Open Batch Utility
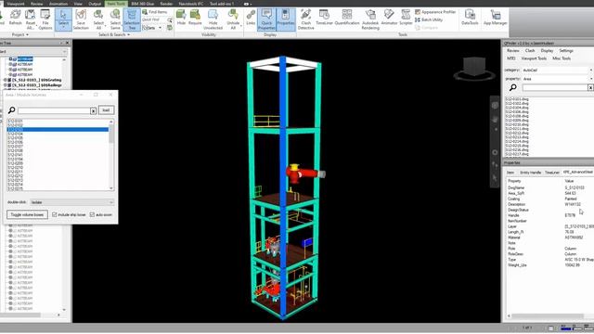Viewport: 594px width, 334px height. pyautogui.click(x=429, y=19)
